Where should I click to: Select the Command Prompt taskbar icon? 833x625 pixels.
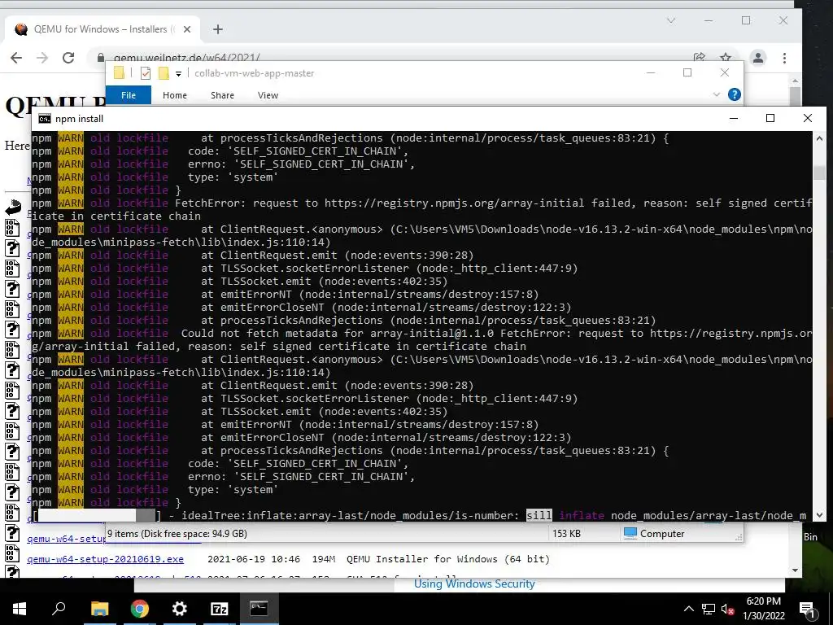tap(259, 609)
